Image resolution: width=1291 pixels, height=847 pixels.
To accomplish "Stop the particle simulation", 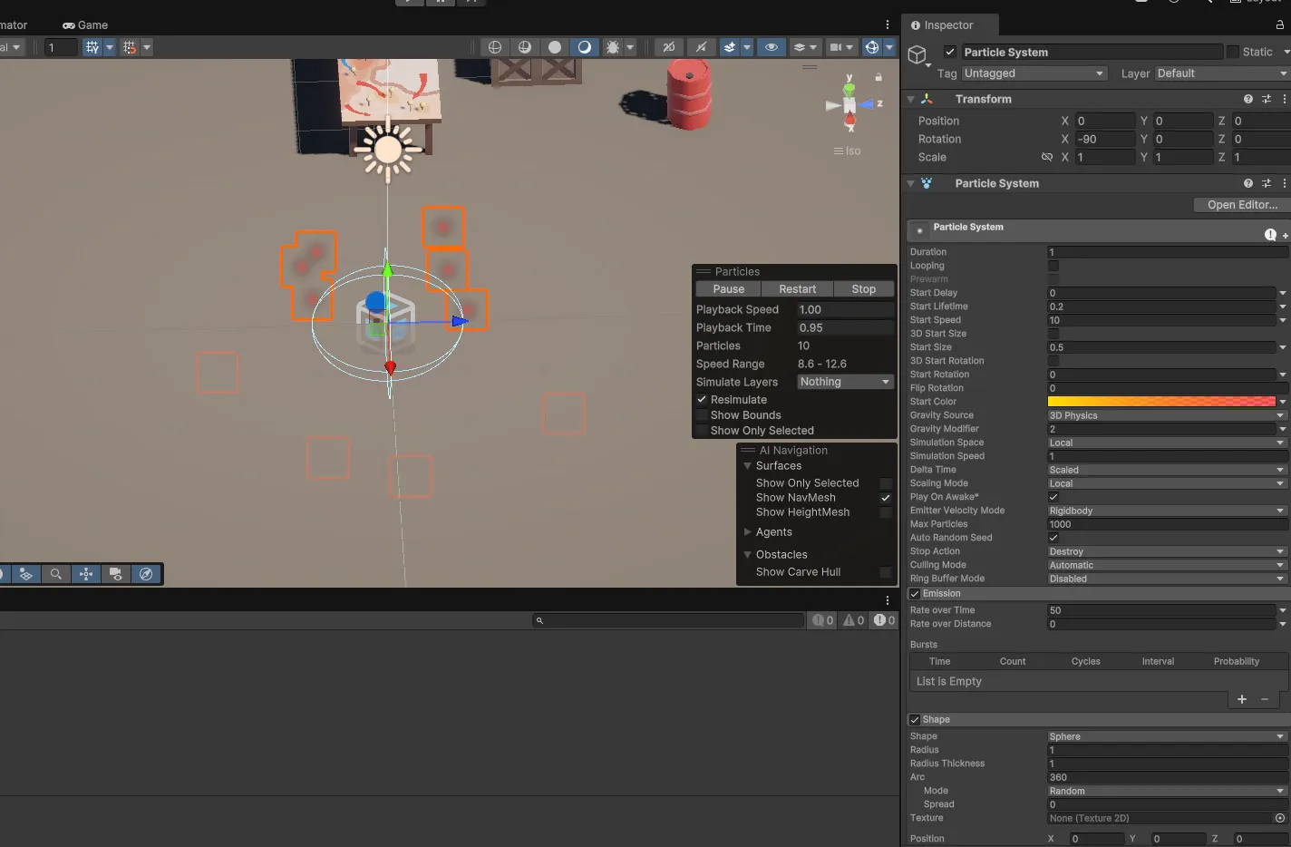I will point(864,289).
